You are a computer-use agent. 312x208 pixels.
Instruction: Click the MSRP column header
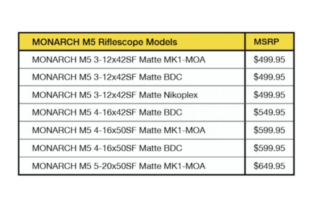(266, 42)
